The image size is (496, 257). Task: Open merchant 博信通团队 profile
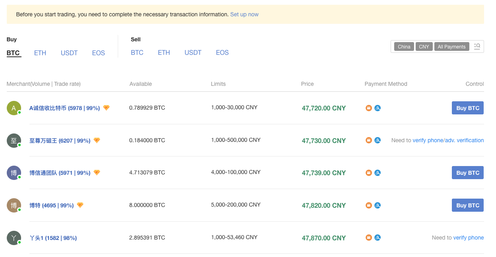pyautogui.click(x=60, y=173)
